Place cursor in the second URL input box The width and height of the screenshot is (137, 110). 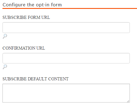(66, 58)
